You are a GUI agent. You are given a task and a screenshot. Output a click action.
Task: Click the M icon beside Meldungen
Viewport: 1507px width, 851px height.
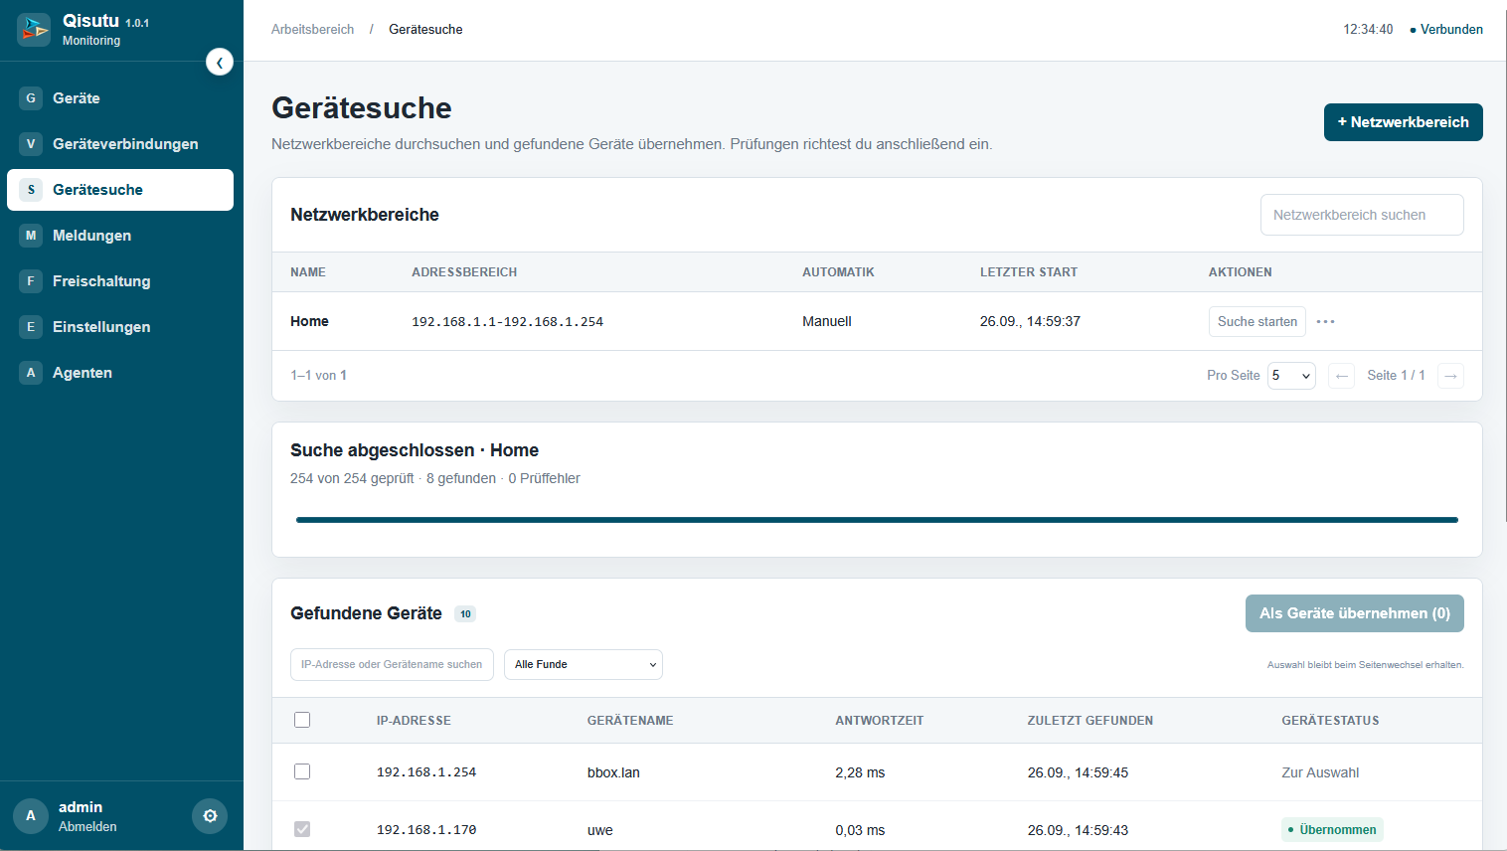31,236
